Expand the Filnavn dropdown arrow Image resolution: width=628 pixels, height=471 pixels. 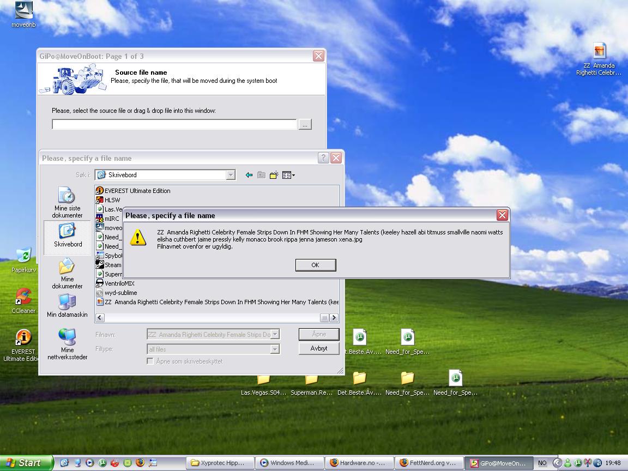[x=275, y=334]
